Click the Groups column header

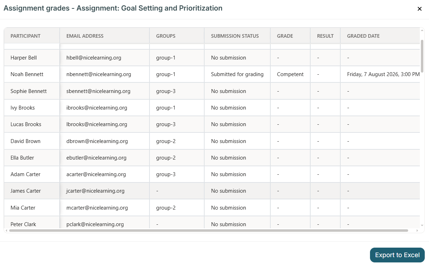pyautogui.click(x=166, y=36)
